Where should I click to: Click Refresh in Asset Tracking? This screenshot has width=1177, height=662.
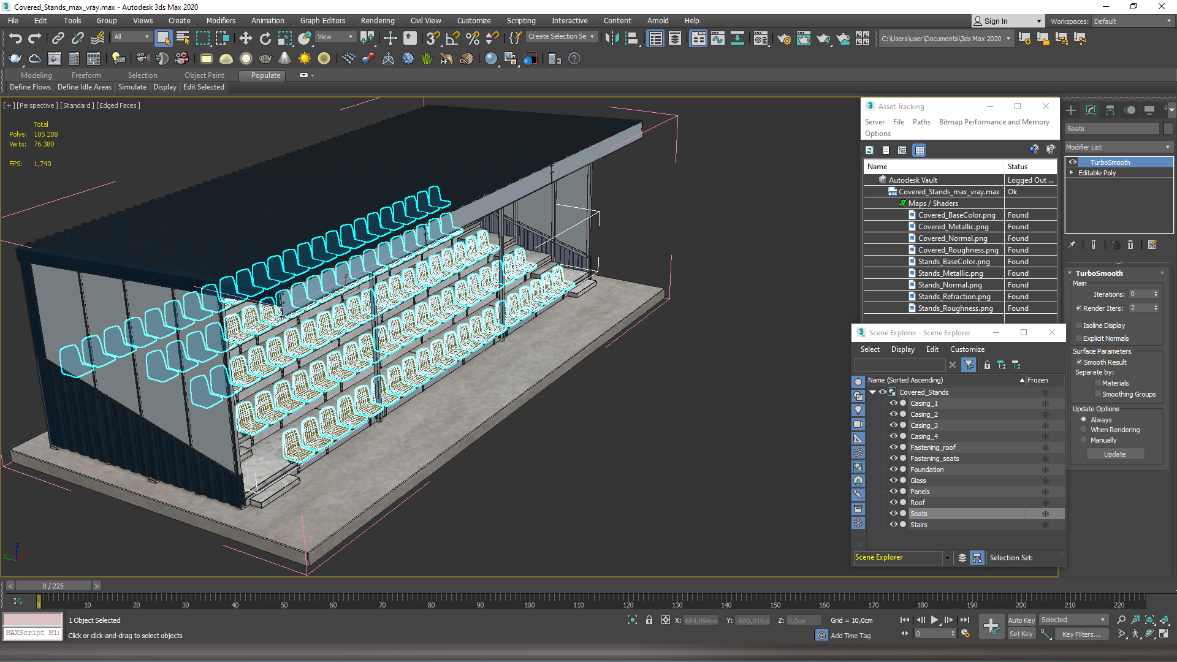[869, 150]
